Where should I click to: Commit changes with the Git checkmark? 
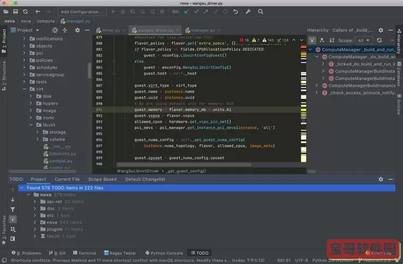pyautogui.click(x=196, y=12)
